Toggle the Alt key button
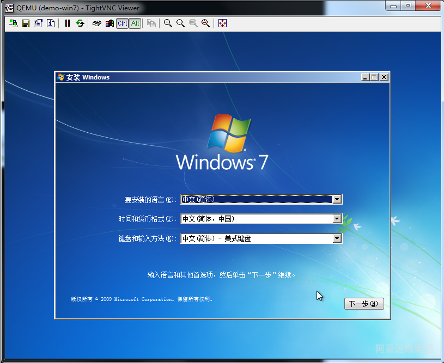Image resolution: width=444 pixels, height=363 pixels. point(135,23)
